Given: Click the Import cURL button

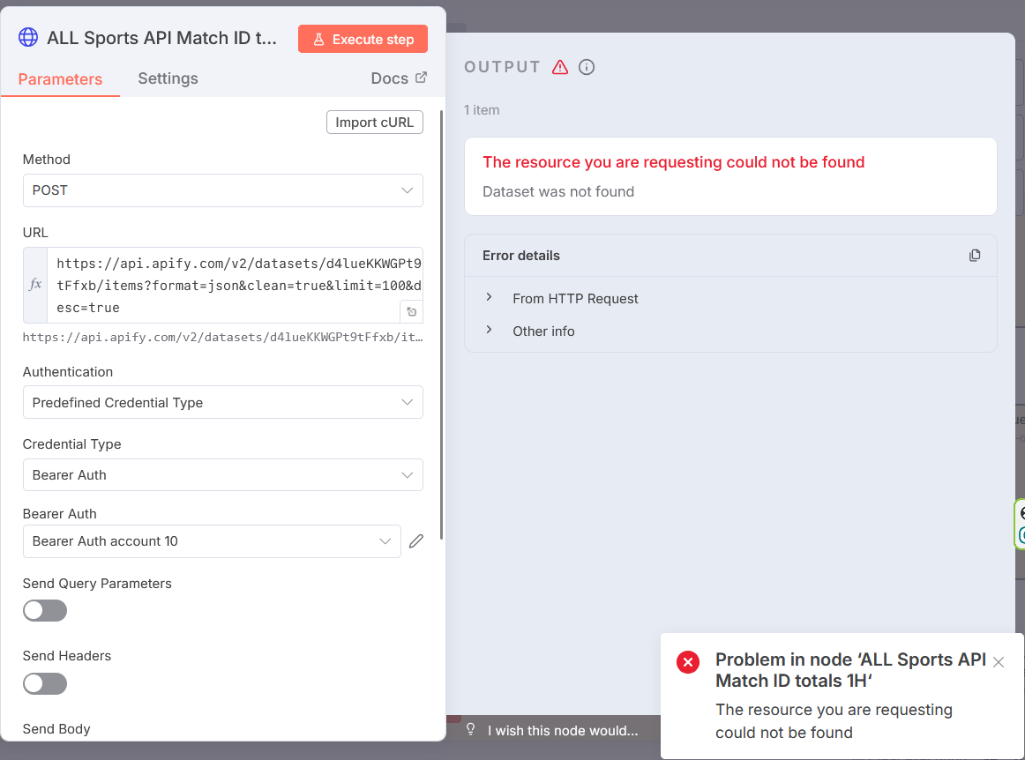Looking at the screenshot, I should click(x=375, y=123).
